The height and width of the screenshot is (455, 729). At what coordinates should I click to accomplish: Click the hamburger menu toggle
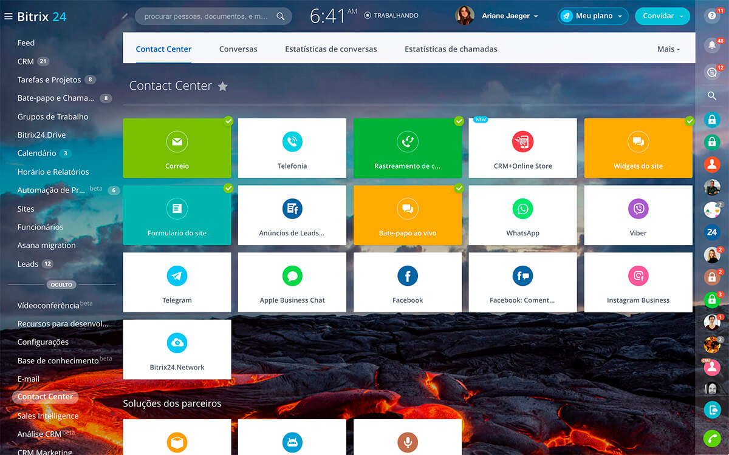point(8,16)
